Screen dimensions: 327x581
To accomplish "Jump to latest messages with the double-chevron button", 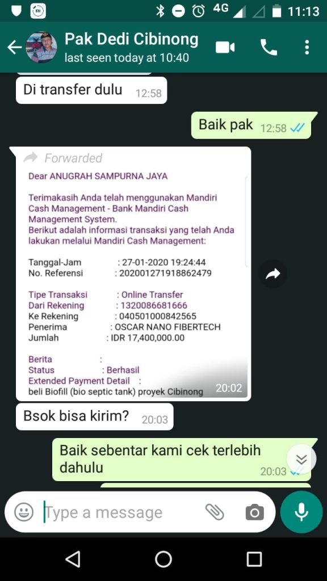I will click(301, 459).
